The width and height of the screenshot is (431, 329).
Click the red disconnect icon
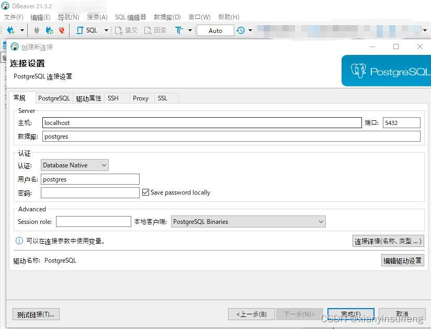click(62, 30)
